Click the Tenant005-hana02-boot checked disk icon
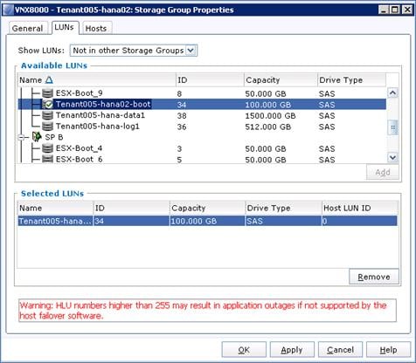 [47, 104]
